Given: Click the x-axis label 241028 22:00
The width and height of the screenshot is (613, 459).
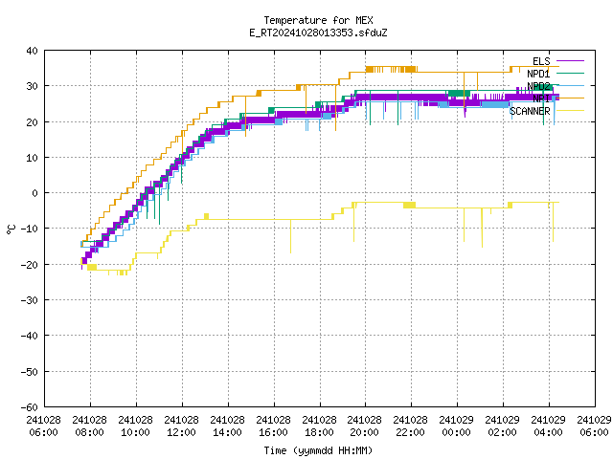Looking at the screenshot, I should 411,426.
